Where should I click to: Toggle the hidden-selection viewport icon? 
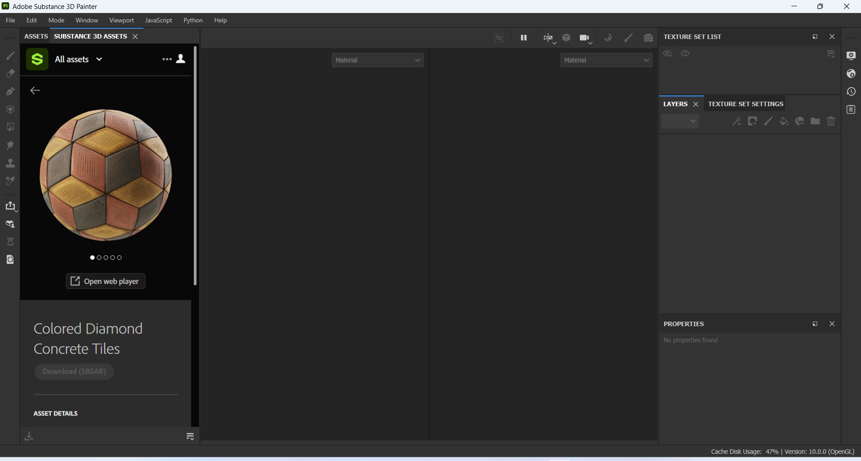[499, 38]
